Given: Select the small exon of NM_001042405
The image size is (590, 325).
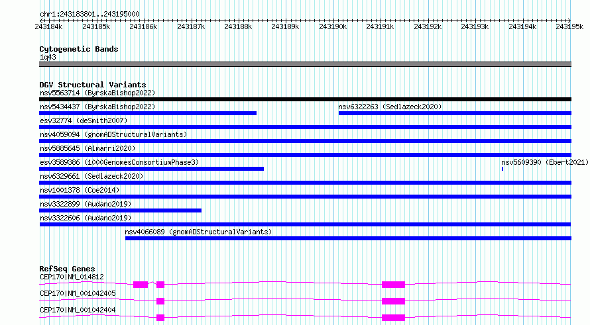Looking at the screenshot, I should tap(160, 301).
